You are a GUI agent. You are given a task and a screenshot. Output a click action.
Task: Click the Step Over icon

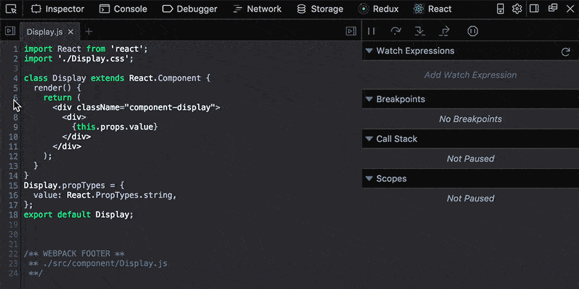point(396,31)
